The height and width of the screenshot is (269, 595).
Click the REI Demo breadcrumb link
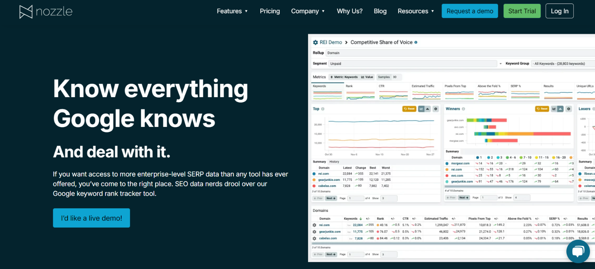click(x=331, y=42)
